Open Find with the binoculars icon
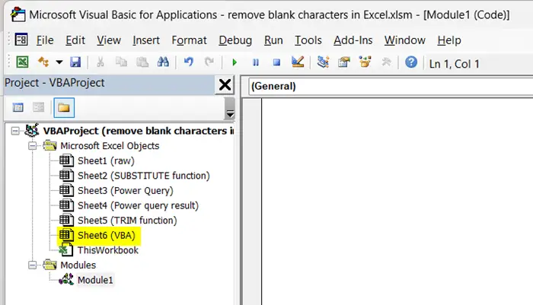 click(163, 62)
